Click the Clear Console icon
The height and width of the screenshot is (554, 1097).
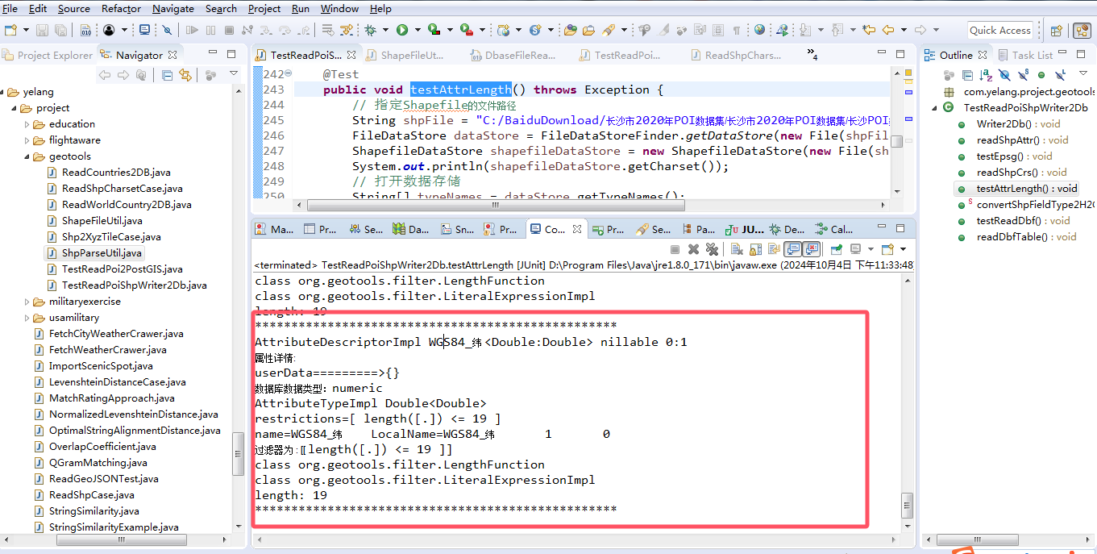pos(737,249)
